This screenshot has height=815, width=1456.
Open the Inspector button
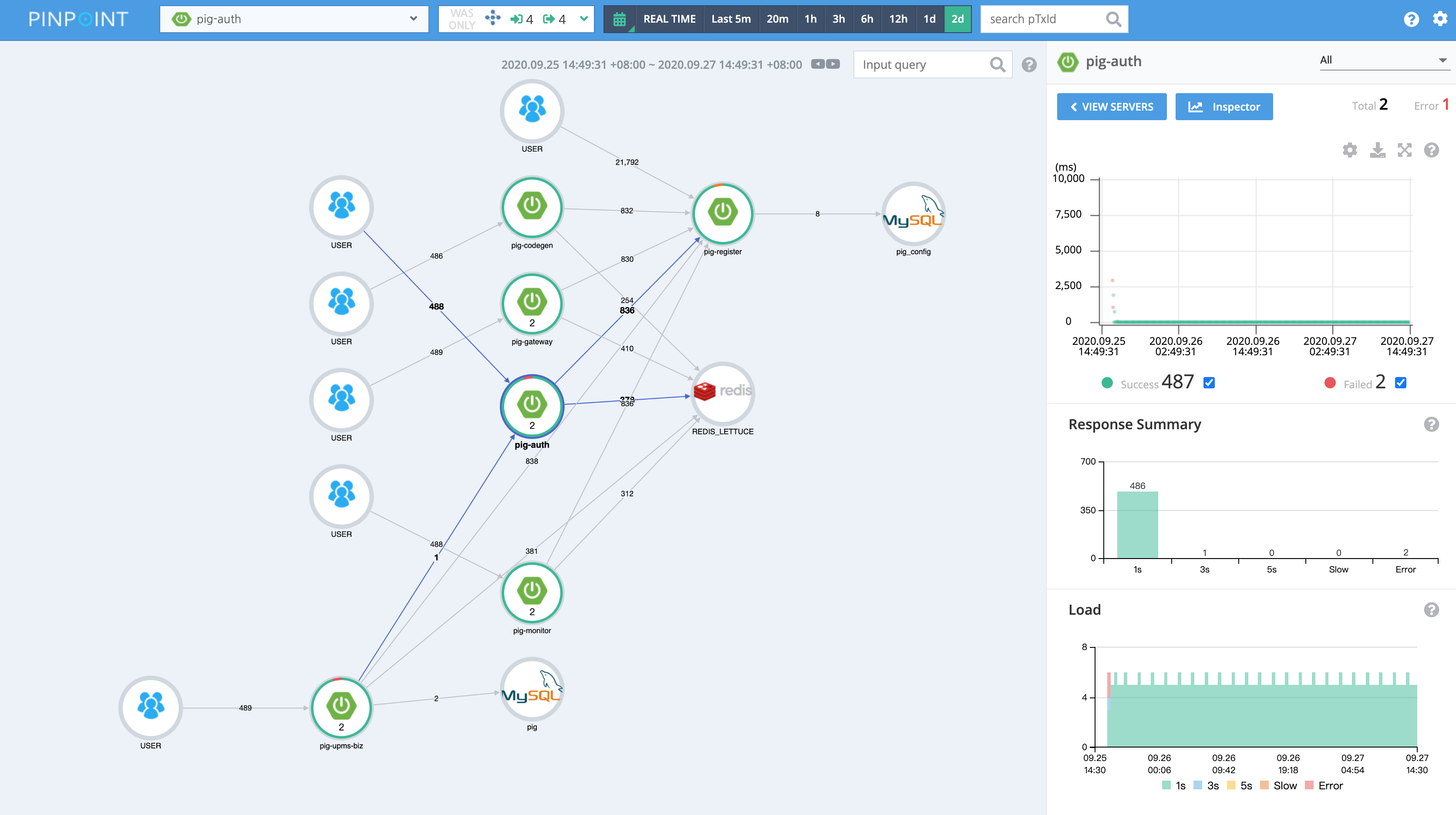coord(1223,107)
